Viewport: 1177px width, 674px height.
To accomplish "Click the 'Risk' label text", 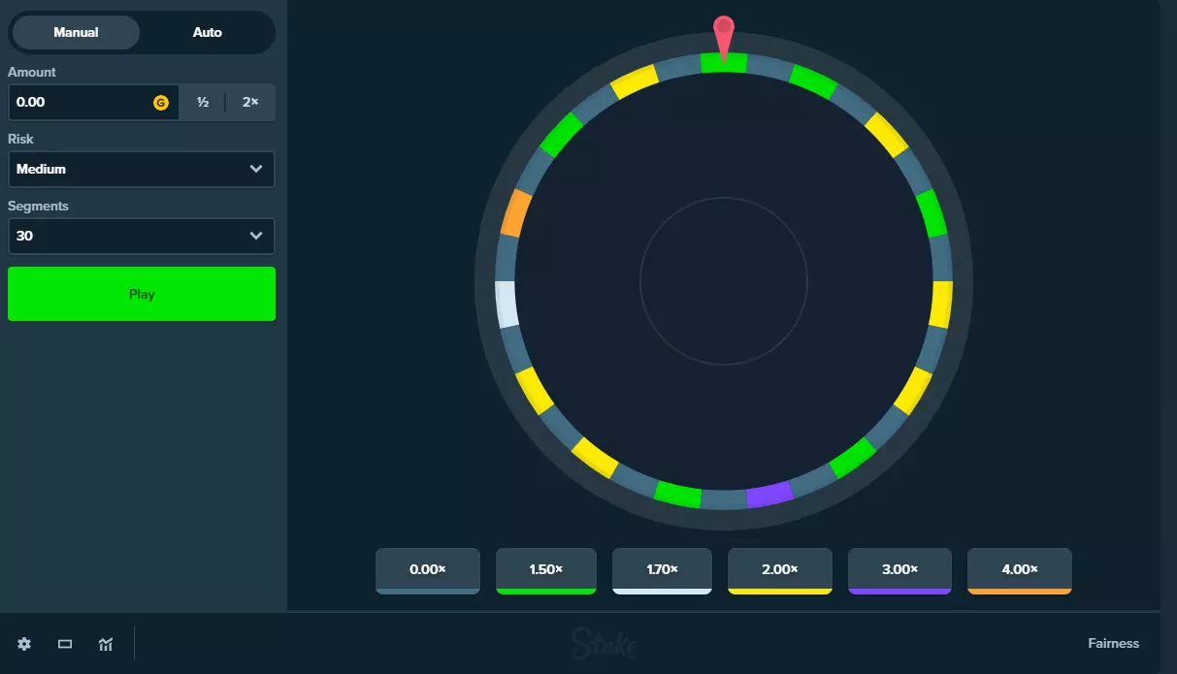I will tap(20, 139).
